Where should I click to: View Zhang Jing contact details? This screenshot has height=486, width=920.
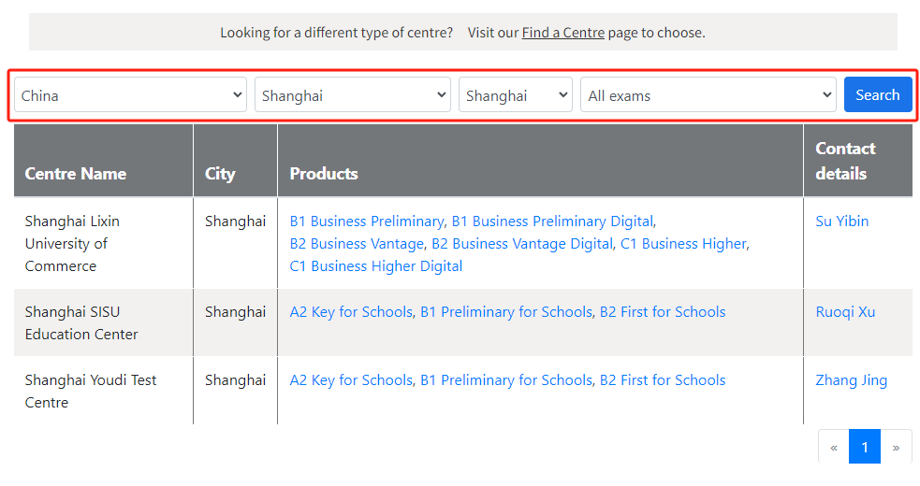851,380
